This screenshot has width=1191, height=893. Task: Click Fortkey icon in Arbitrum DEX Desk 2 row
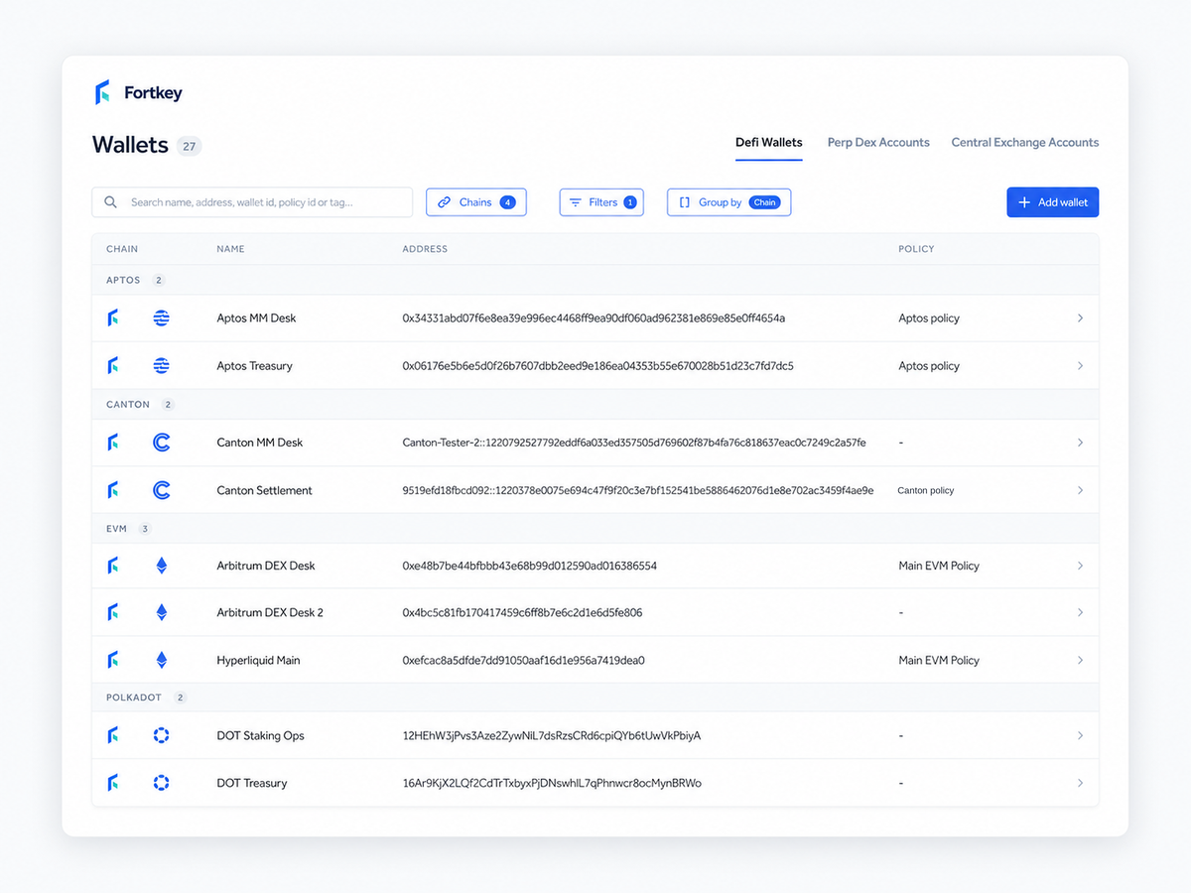click(x=113, y=613)
